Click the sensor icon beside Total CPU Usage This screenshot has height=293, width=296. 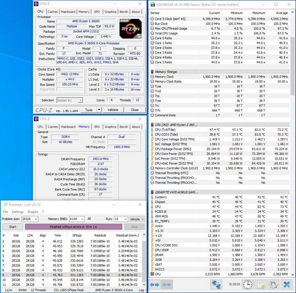152,33
